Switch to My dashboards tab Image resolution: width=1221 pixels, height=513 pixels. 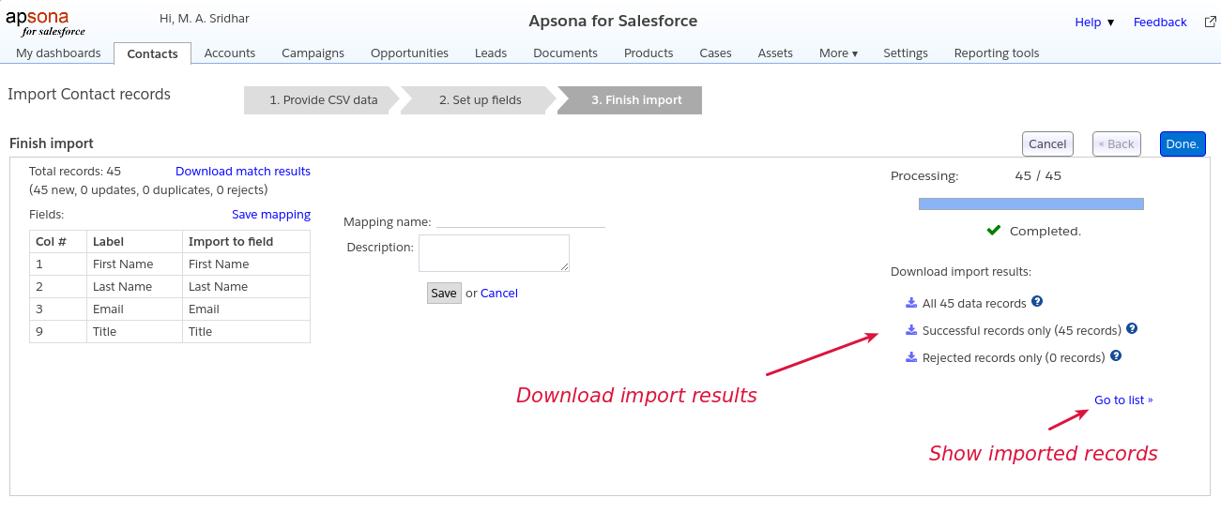(x=58, y=53)
